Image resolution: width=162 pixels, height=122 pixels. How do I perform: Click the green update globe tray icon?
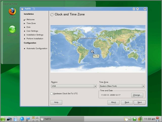(x=134, y=119)
